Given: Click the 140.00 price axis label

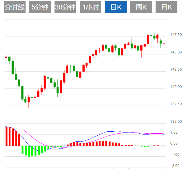Looking at the screenshot, I should [x=176, y=87].
